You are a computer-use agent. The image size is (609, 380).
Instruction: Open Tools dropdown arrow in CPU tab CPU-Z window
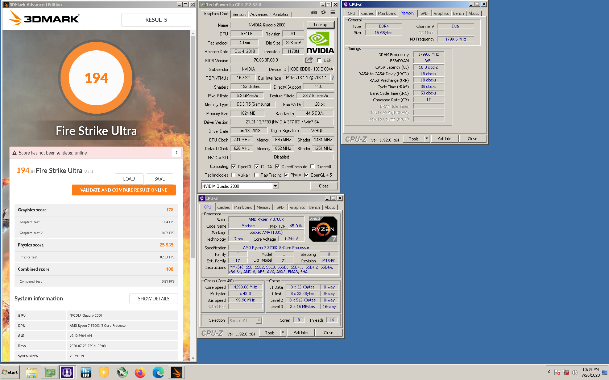point(283,333)
